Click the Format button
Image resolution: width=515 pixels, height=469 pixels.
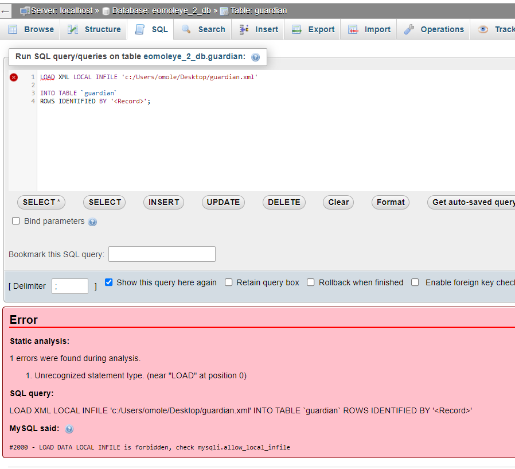[x=390, y=202]
